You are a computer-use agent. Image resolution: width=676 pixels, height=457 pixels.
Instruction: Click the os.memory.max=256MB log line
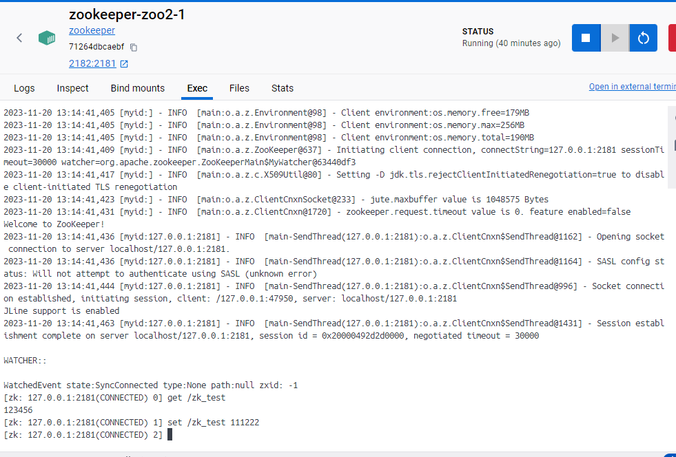pos(264,125)
